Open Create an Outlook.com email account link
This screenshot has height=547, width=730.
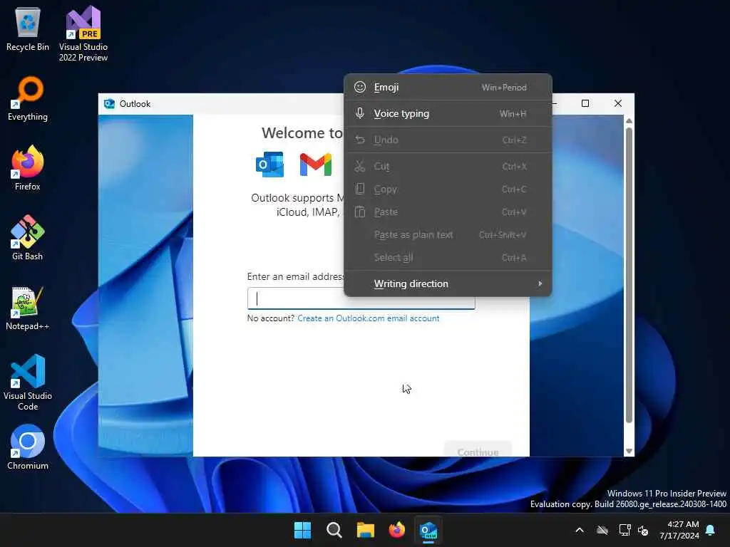click(368, 318)
